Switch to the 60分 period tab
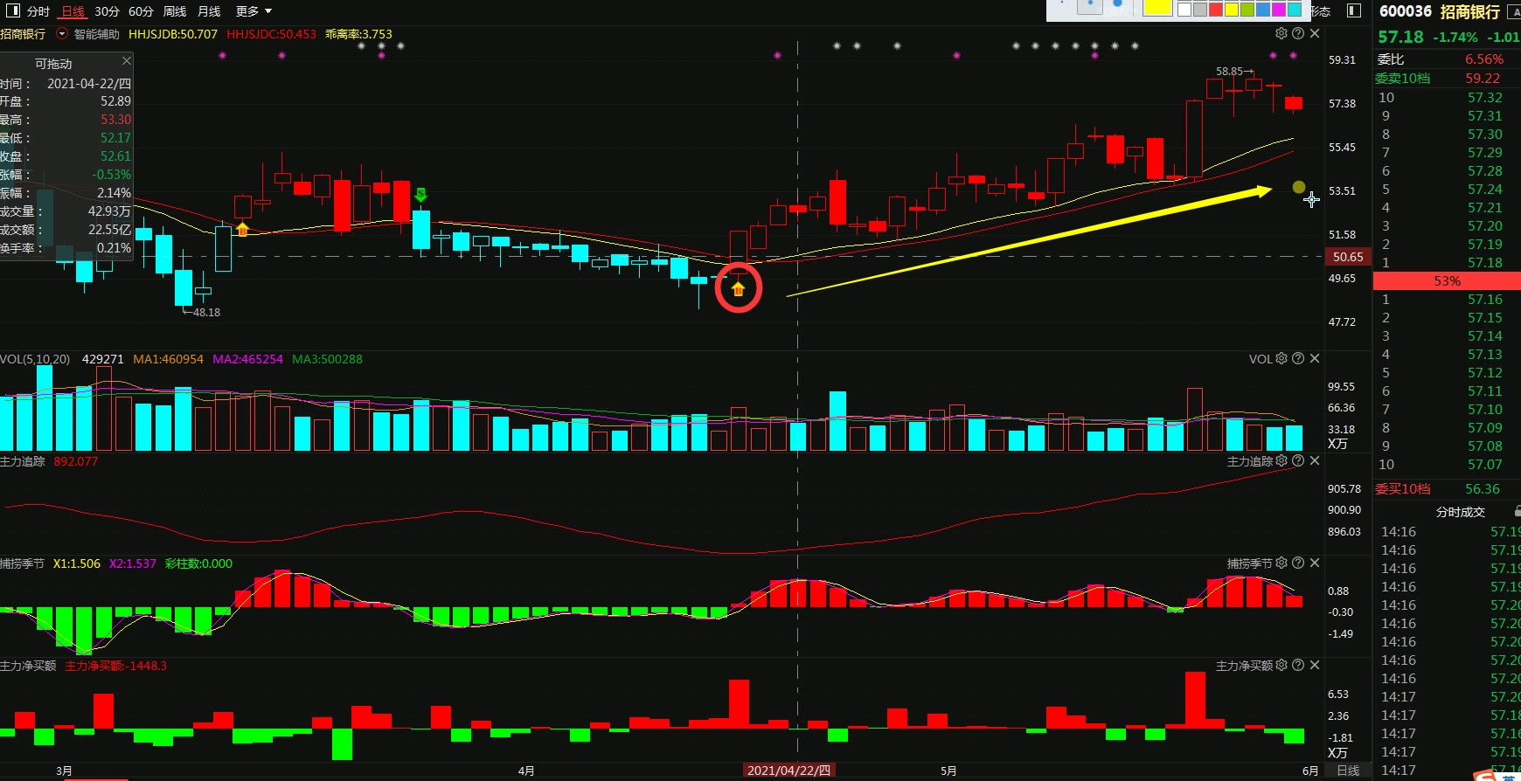This screenshot has height=781, width=1521. (141, 11)
